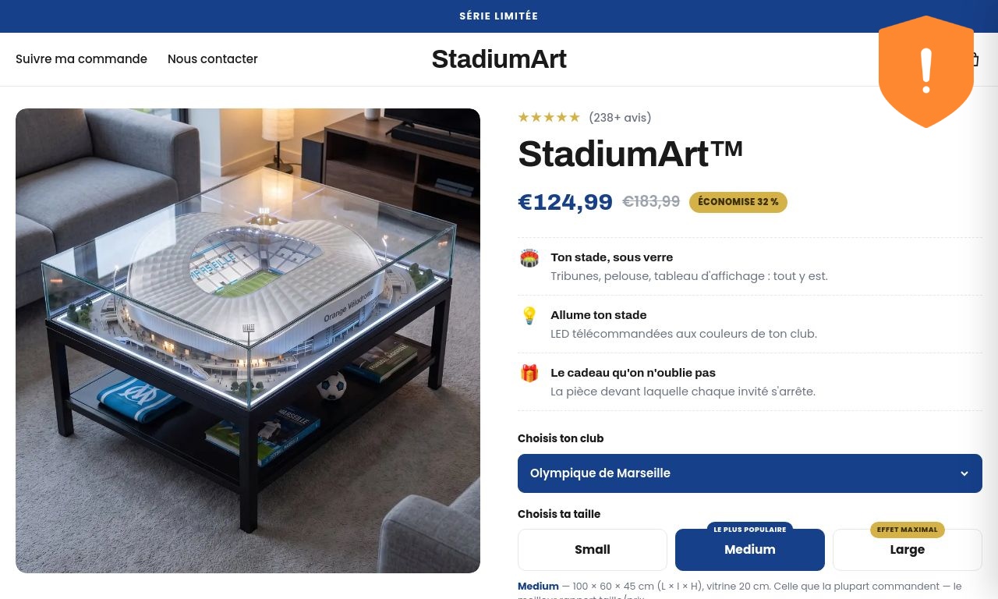Click the "LE PLUS POPULAIRE" badge
Image resolution: width=998 pixels, height=599 pixels.
coord(750,530)
